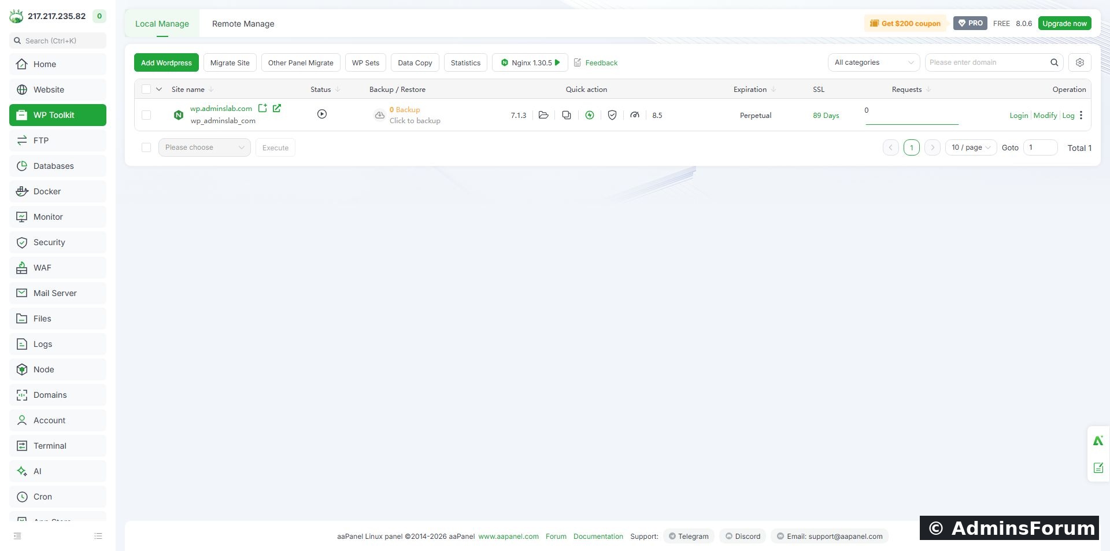The image size is (1110, 551).
Task: Open the Nginx 1.30.5 service menu
Action: tap(530, 62)
